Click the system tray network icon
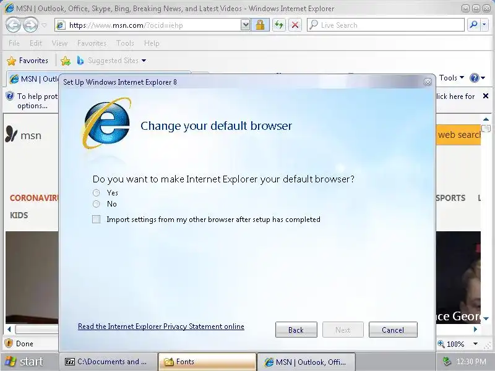The height and width of the screenshot is (371, 495). point(447,362)
